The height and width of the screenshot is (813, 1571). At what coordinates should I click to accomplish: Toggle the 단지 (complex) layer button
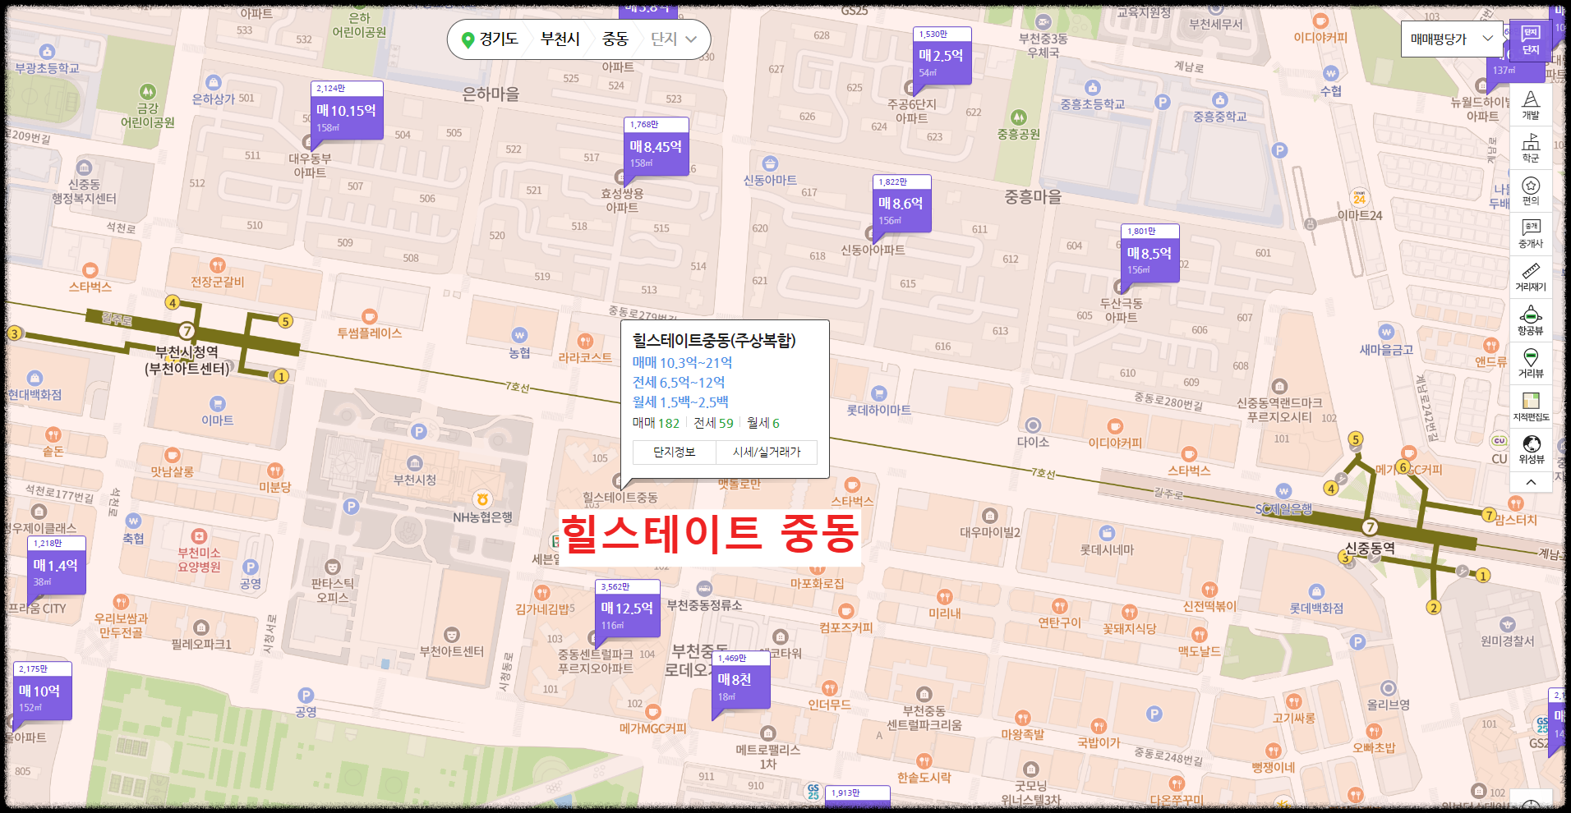pos(1531,40)
